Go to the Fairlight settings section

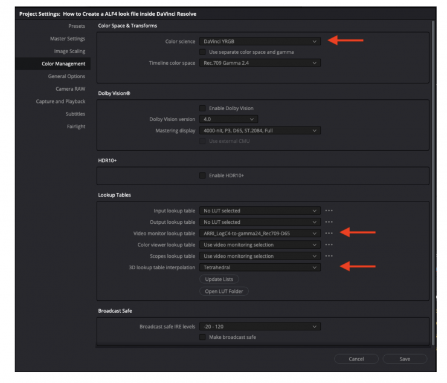coord(76,126)
